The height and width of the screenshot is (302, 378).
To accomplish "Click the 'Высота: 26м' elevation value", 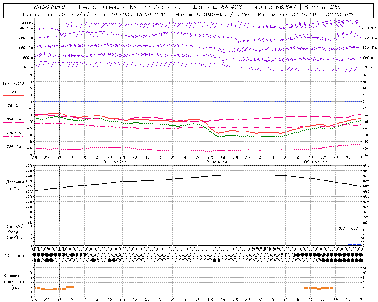I will coord(323,7).
